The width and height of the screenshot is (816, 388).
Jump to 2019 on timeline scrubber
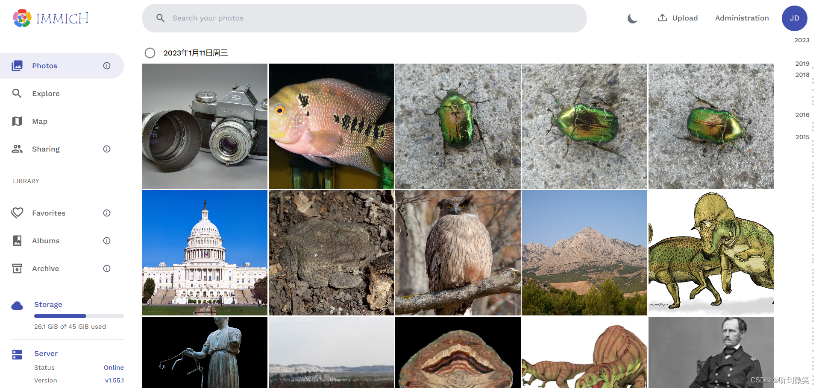click(x=802, y=64)
